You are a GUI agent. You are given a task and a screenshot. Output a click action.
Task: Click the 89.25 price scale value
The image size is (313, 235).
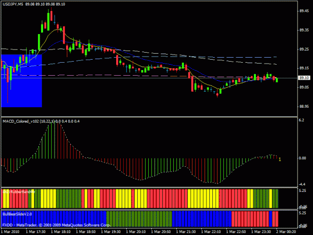coord(304,49)
